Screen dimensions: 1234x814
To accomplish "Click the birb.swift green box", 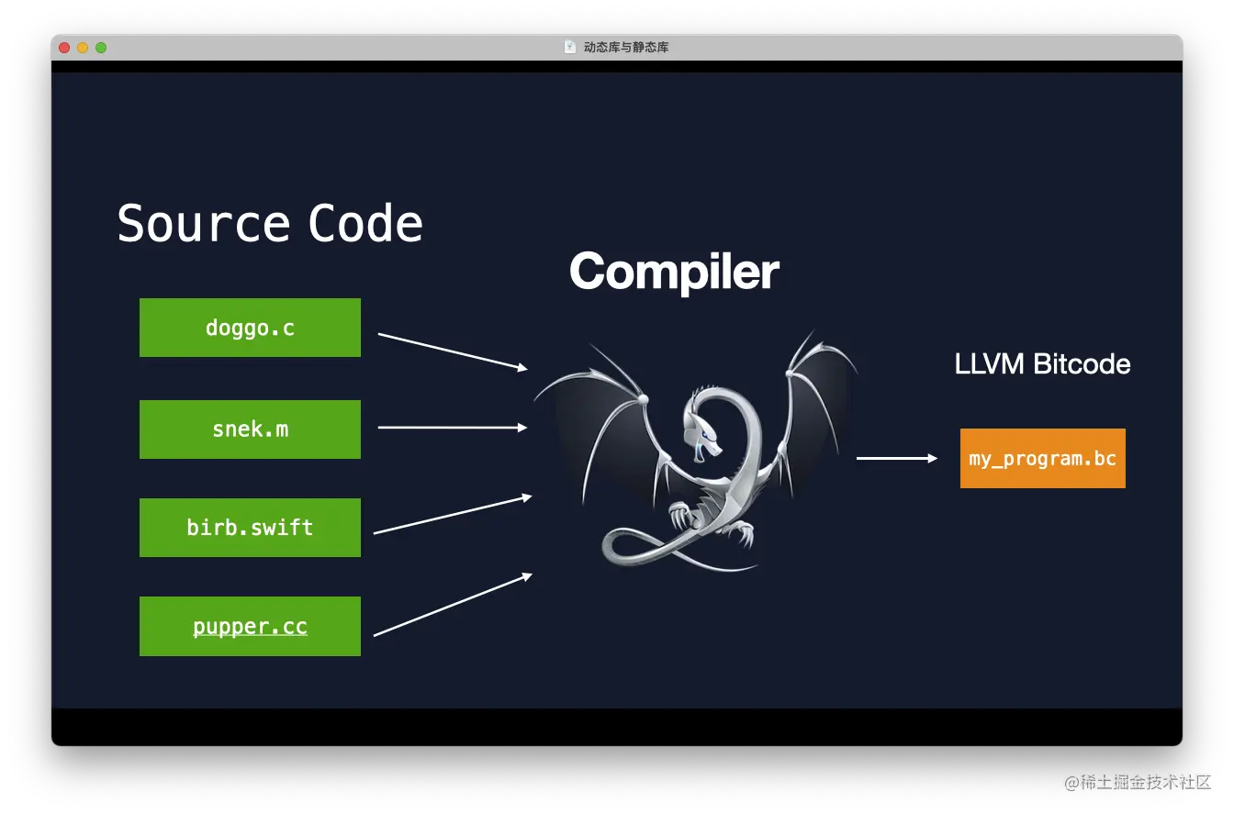I will (250, 528).
